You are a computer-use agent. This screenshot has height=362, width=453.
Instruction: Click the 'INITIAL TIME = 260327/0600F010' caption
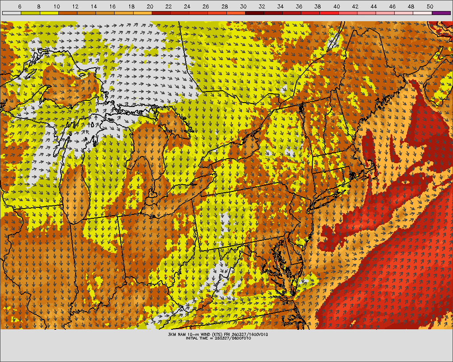coord(219,338)
